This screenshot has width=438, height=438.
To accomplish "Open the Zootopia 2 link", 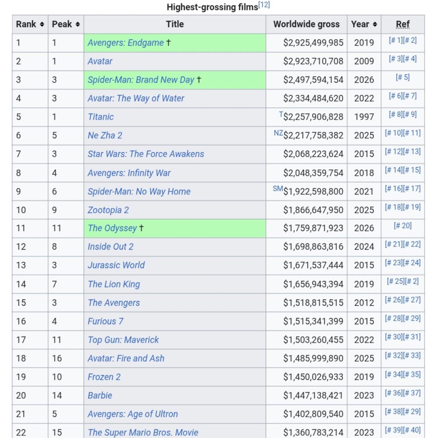I will (108, 210).
